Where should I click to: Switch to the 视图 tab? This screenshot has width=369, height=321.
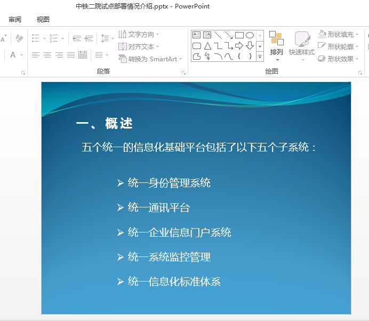(x=43, y=19)
